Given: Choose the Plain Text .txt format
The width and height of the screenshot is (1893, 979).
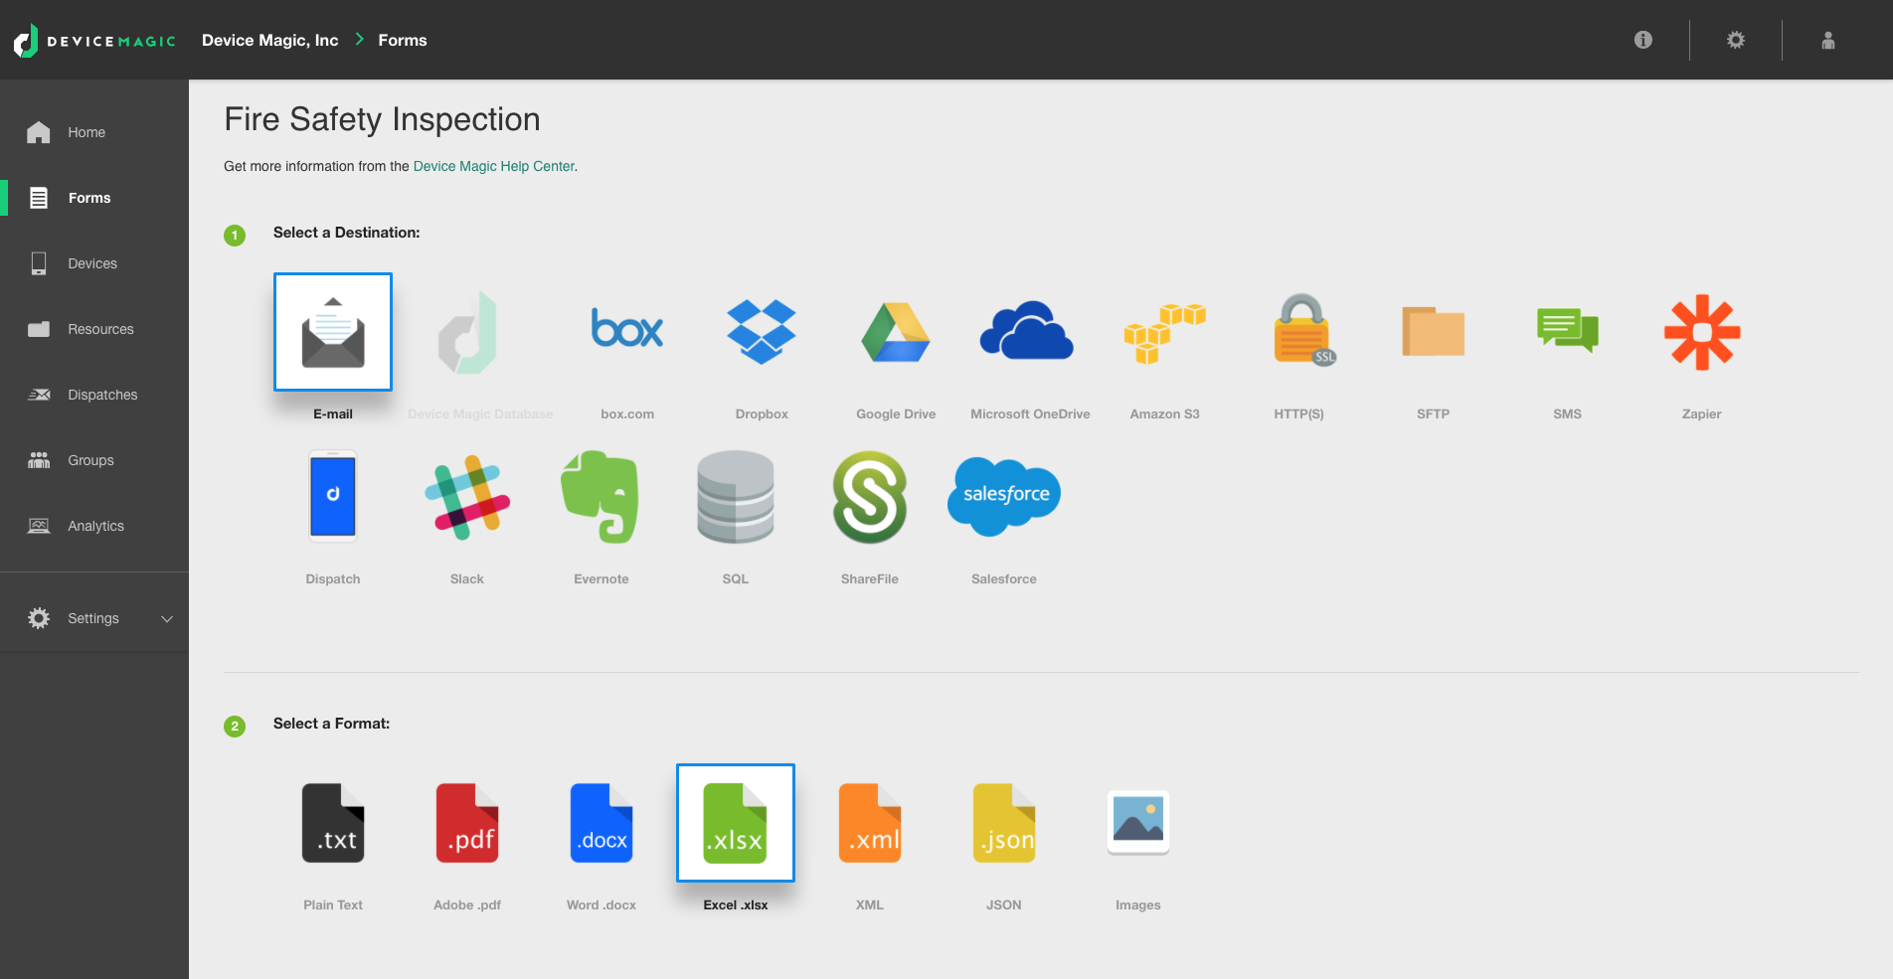Looking at the screenshot, I should coord(333,823).
